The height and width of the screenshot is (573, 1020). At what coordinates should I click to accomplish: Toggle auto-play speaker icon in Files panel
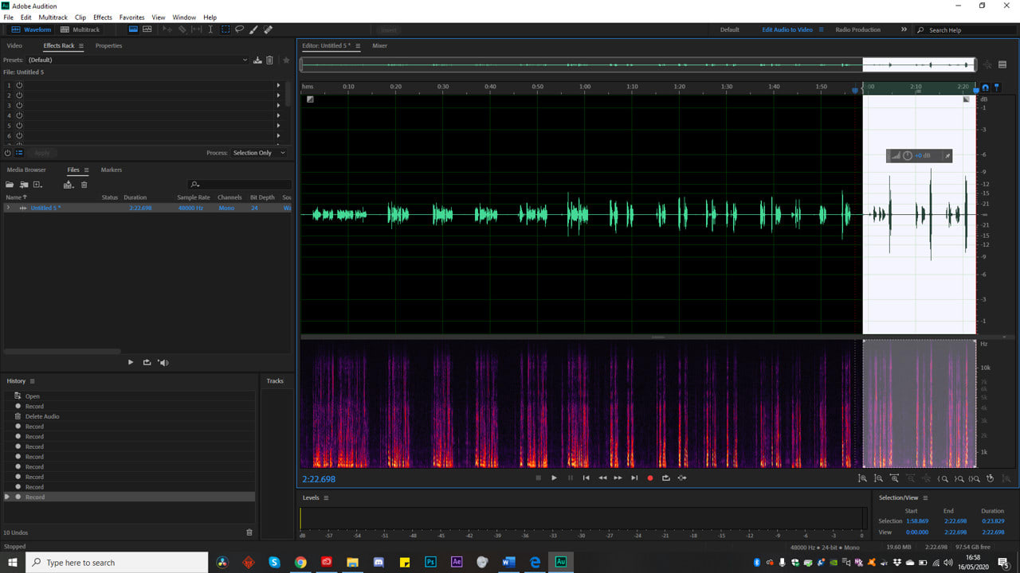pyautogui.click(x=163, y=362)
